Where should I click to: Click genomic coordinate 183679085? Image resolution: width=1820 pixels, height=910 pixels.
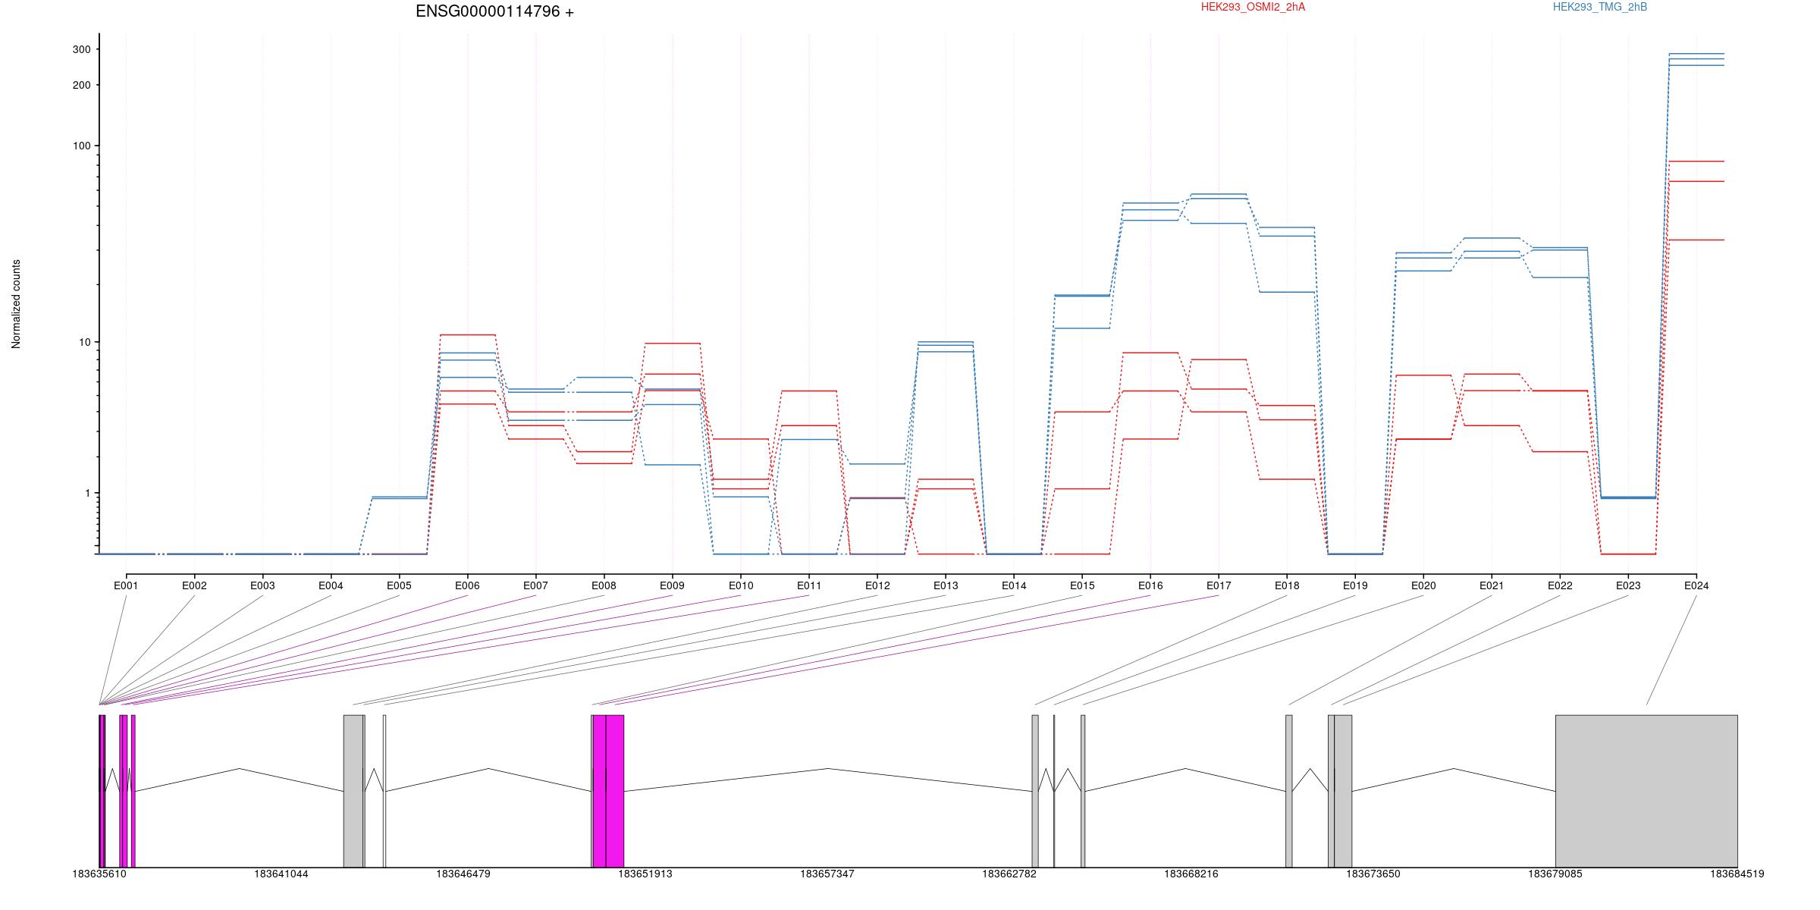(x=1555, y=874)
